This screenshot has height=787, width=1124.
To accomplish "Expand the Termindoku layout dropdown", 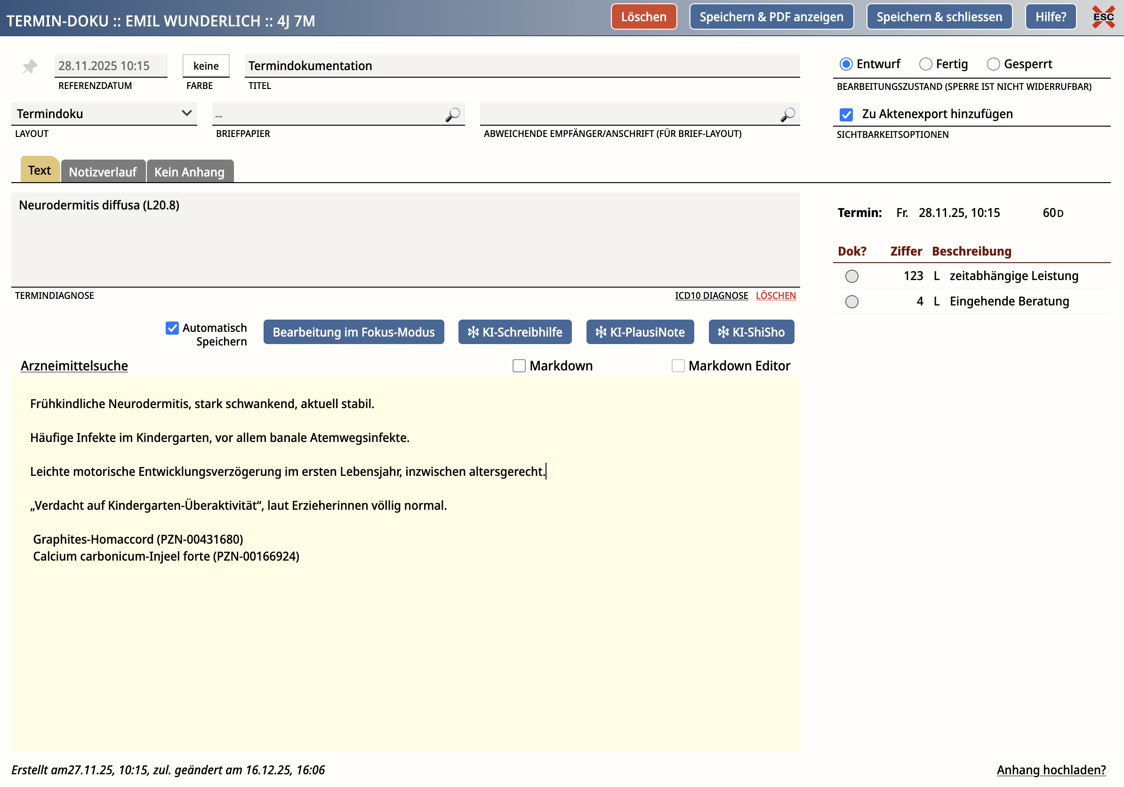I will click(x=104, y=113).
